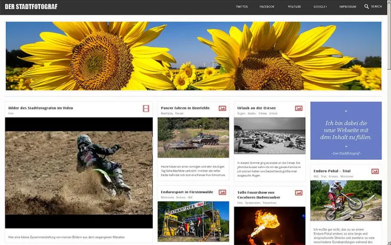Play the motocross rider video
The width and height of the screenshot is (391, 245).
click(x=79, y=173)
